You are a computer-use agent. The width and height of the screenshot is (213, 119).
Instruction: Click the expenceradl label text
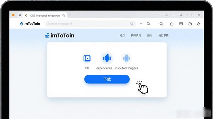[x=104, y=68]
